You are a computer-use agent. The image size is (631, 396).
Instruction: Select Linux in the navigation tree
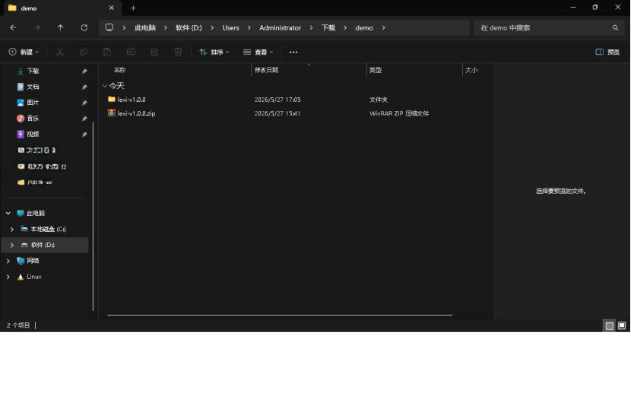pyautogui.click(x=33, y=277)
